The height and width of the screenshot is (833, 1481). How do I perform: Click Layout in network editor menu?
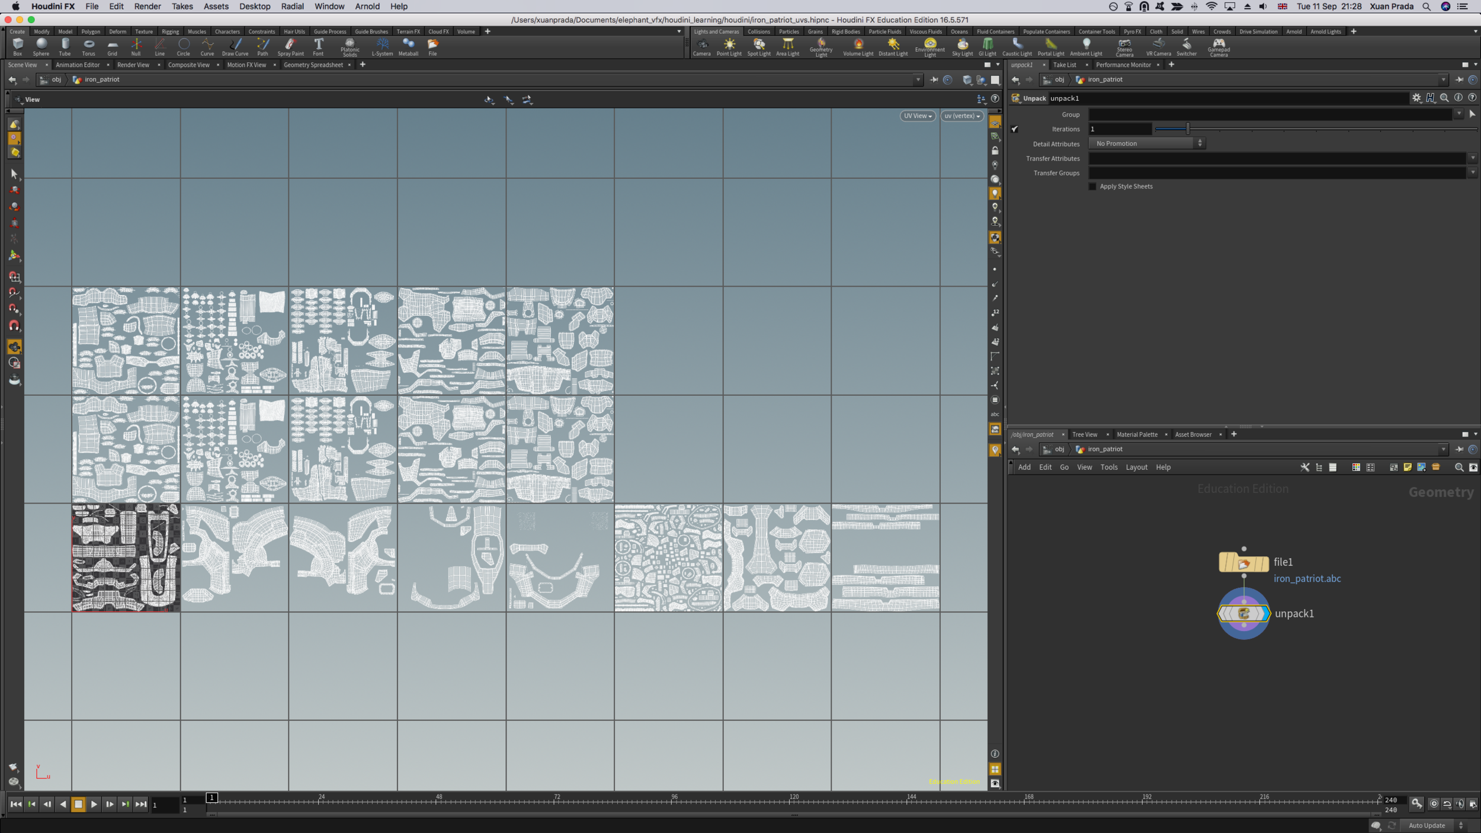[1136, 467]
